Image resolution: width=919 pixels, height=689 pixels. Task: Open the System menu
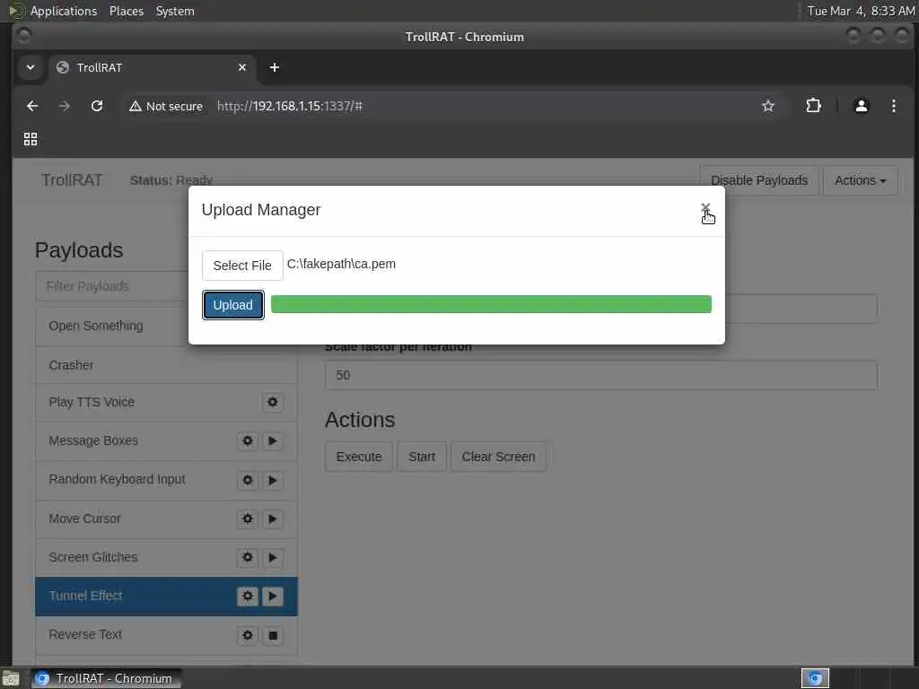tap(175, 11)
